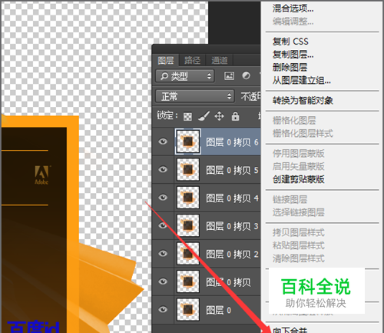Toggle lock all padlock icon
Image resolution: width=384 pixels, height=333 pixels.
point(235,116)
